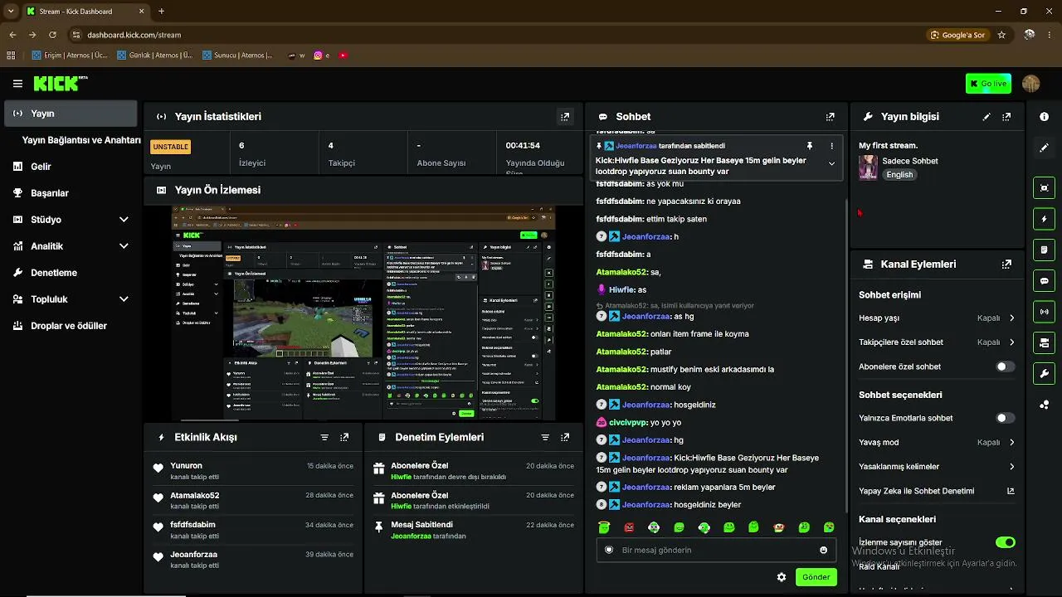
Task: Open Hesap yaşı setting options
Action: pyautogui.click(x=937, y=318)
